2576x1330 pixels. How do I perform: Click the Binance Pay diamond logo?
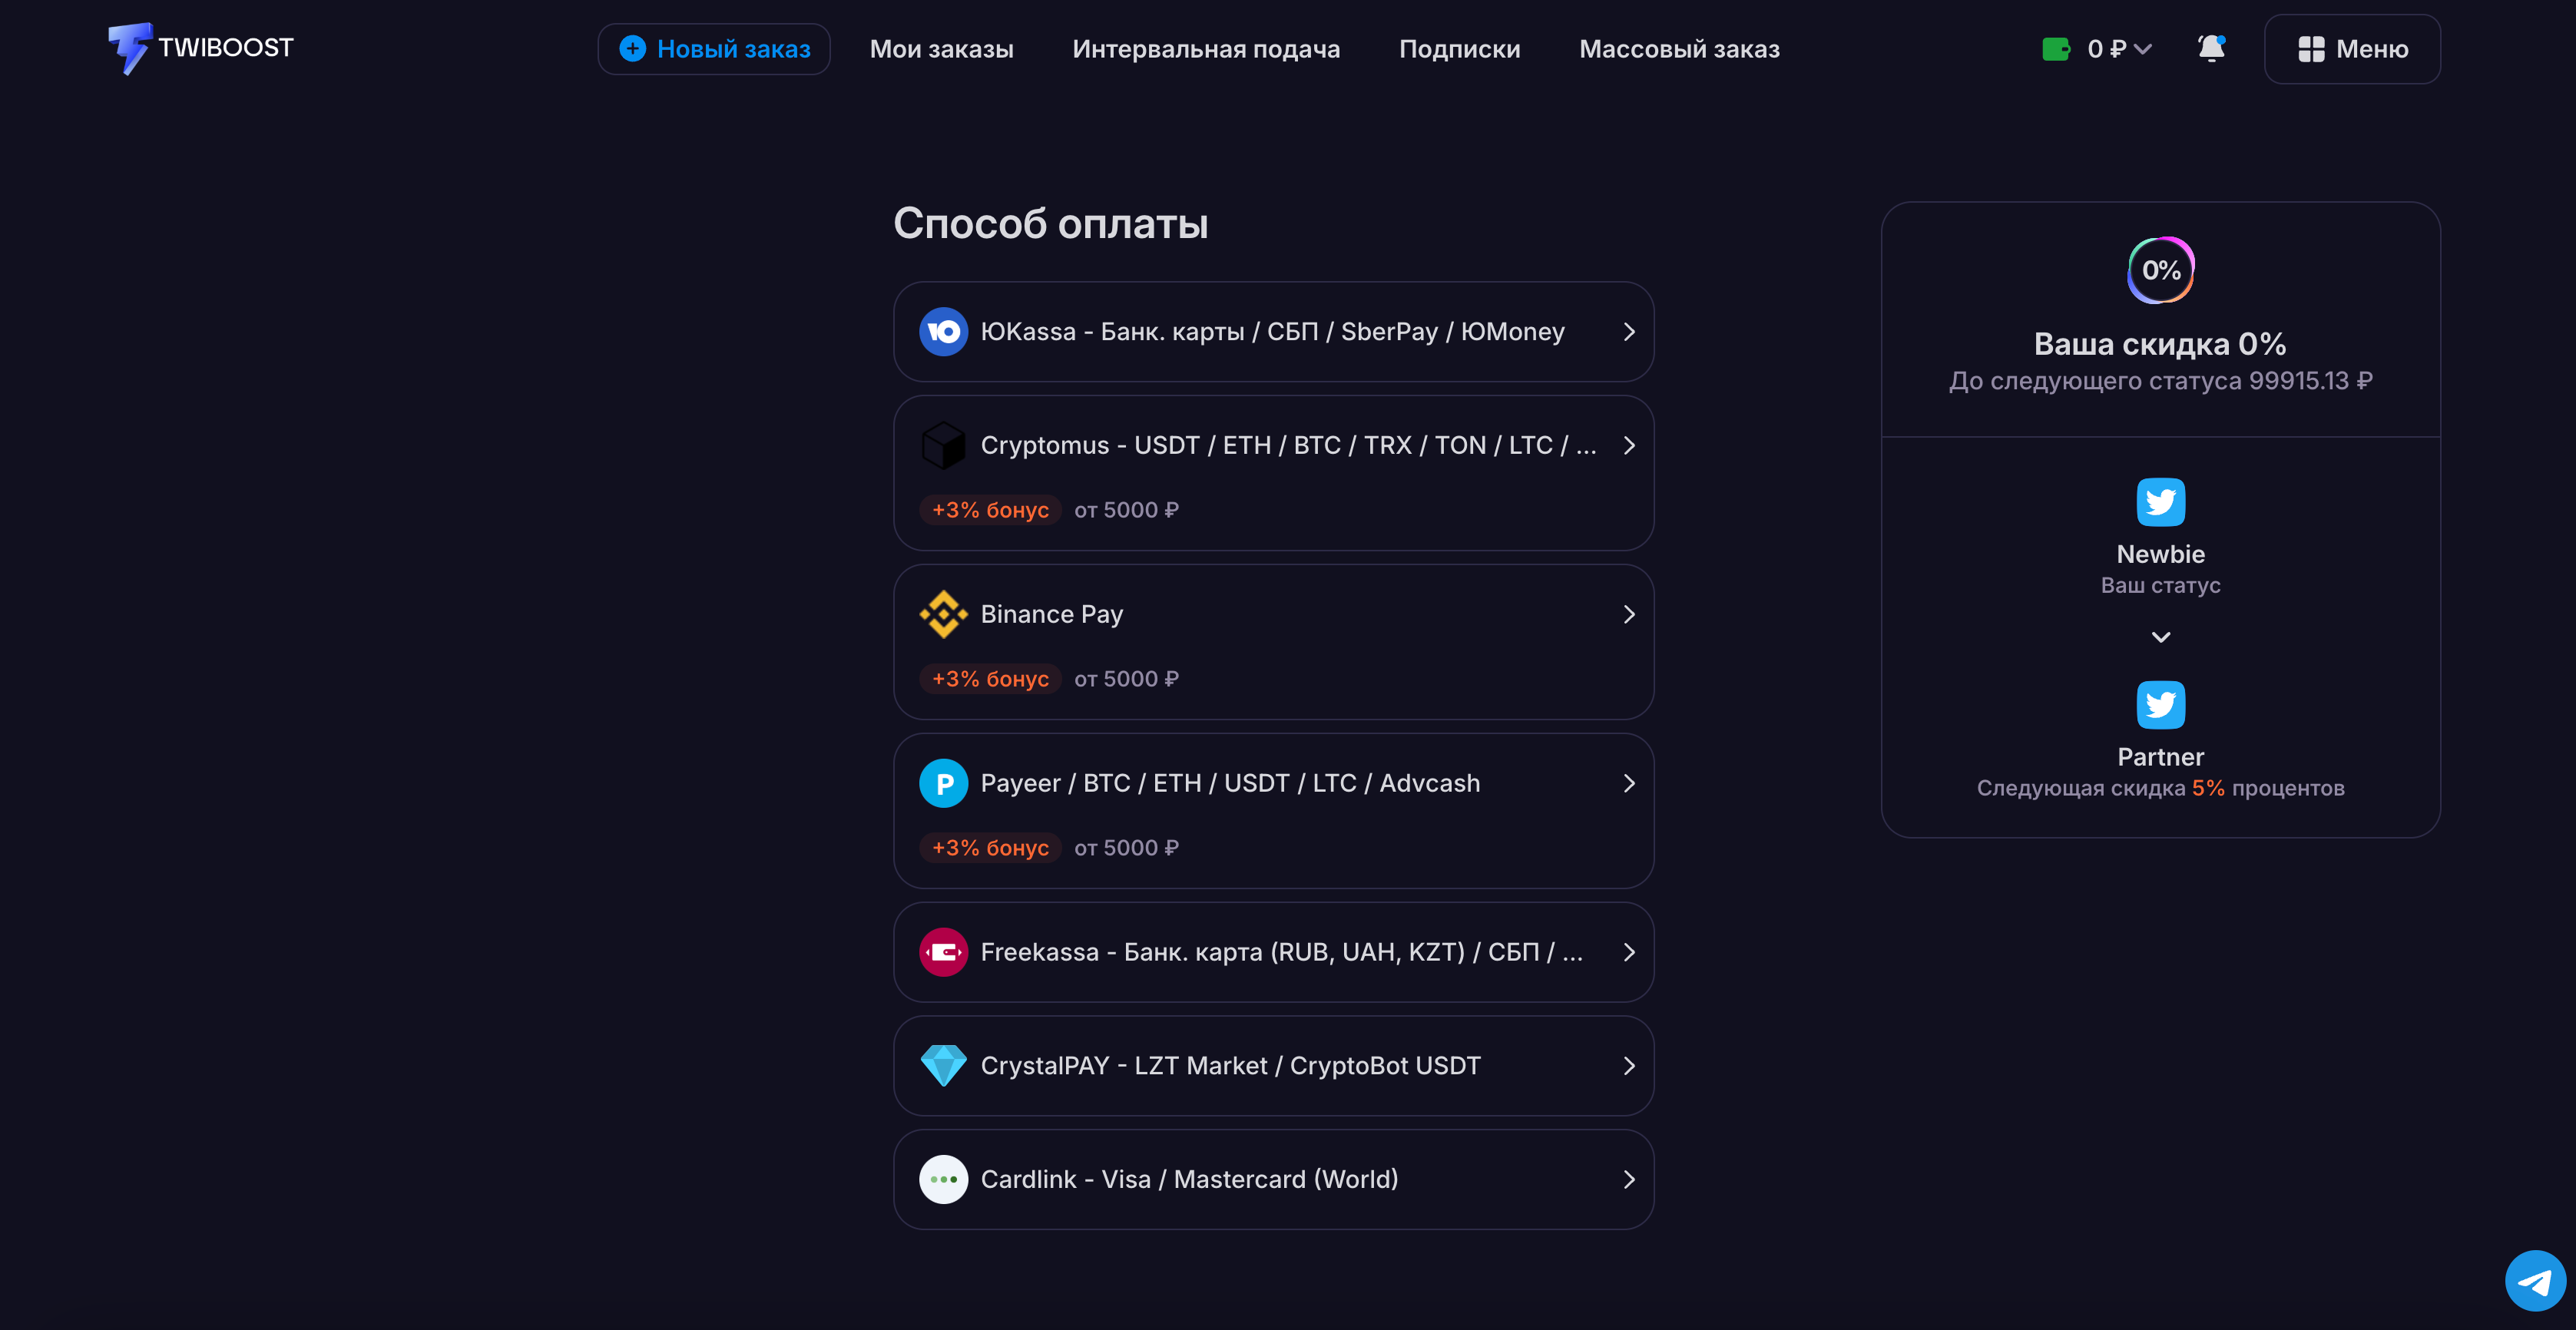point(943,614)
